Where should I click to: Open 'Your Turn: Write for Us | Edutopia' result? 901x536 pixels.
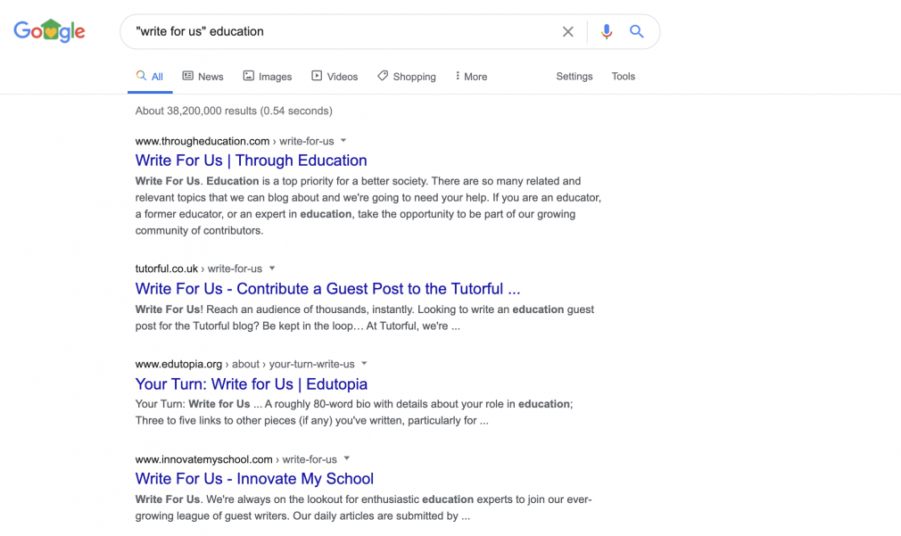[x=251, y=383]
